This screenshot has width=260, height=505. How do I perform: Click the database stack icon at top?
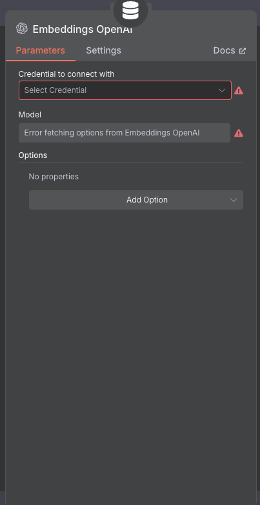[130, 10]
